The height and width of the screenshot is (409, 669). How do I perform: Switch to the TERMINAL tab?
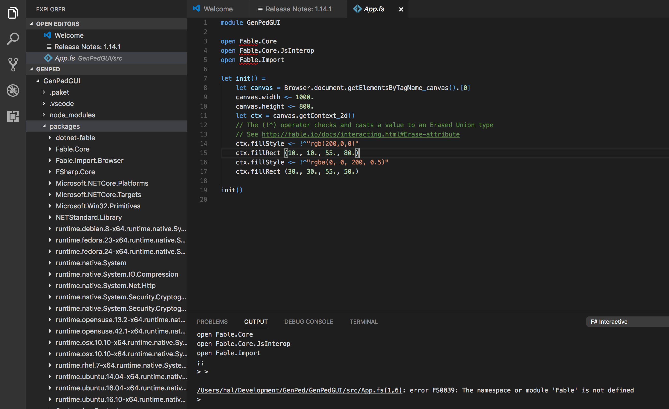(363, 322)
